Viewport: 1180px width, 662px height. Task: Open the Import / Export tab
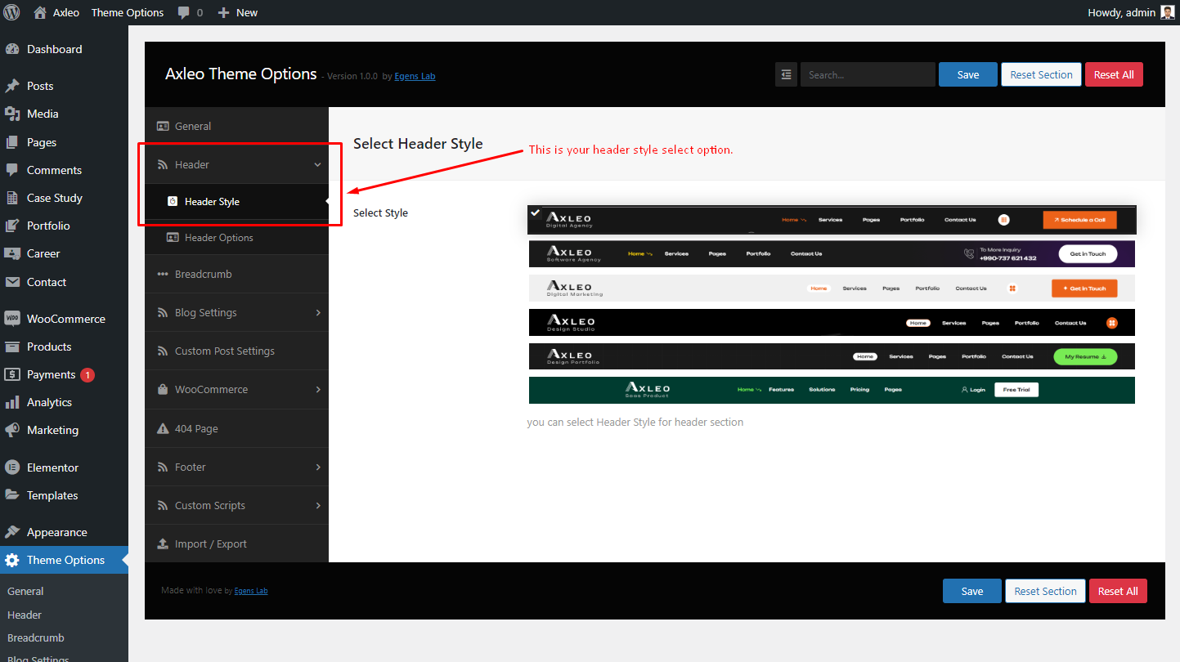tap(236, 543)
